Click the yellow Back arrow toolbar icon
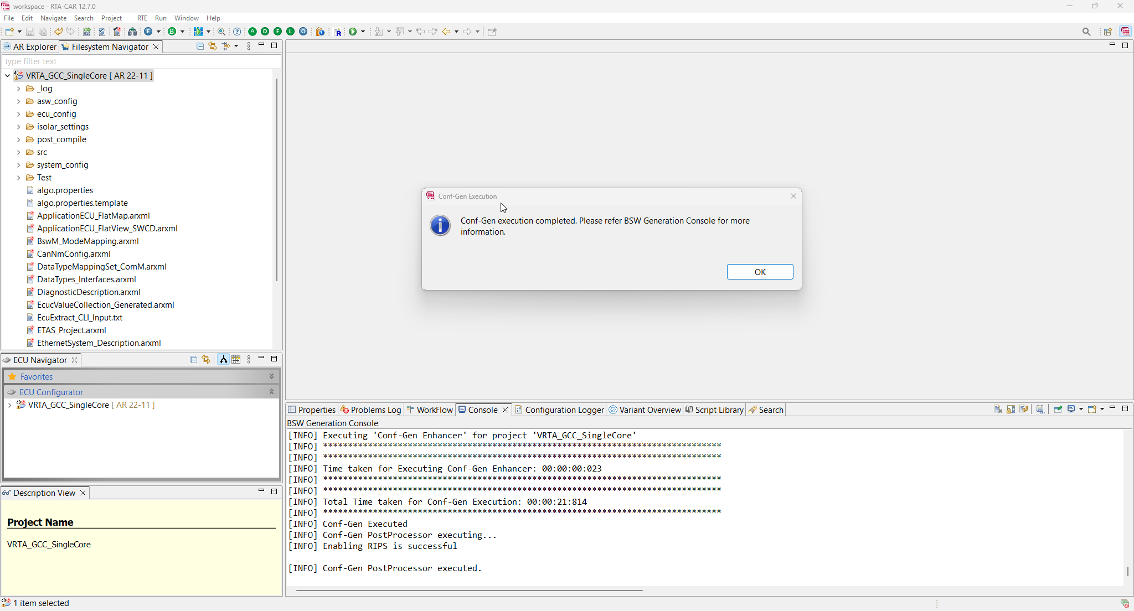This screenshot has height=611, width=1134. point(446,32)
